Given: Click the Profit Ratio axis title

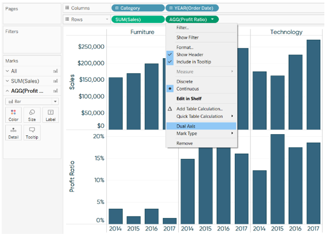Looking at the screenshot, I should [x=72, y=176].
